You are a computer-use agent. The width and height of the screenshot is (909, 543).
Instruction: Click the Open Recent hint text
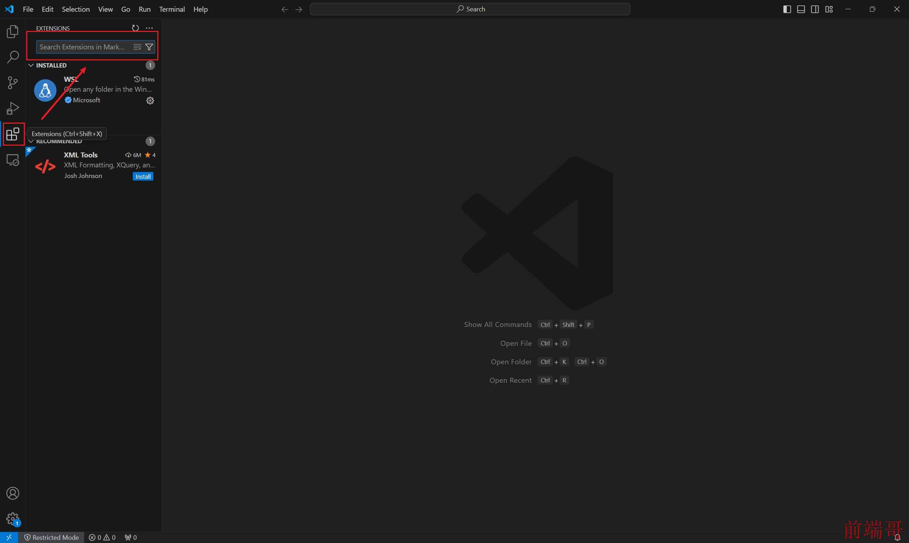(x=510, y=380)
